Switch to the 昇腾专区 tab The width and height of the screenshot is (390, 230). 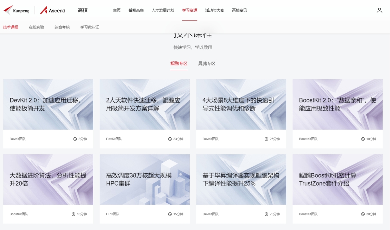click(x=207, y=64)
